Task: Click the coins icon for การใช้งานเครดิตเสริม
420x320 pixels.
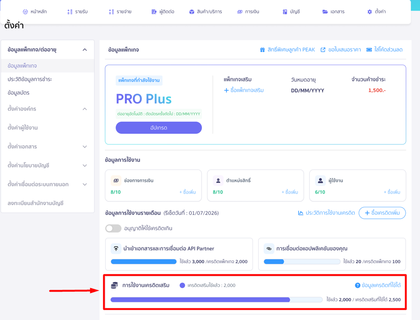Action: [x=114, y=286]
